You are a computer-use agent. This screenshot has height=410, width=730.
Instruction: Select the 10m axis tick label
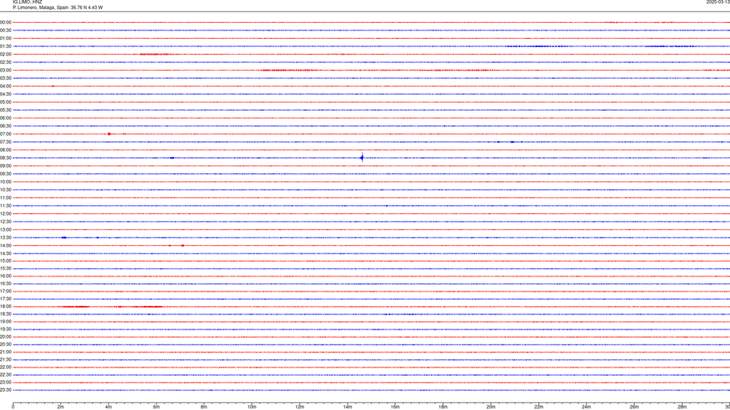tap(252, 407)
